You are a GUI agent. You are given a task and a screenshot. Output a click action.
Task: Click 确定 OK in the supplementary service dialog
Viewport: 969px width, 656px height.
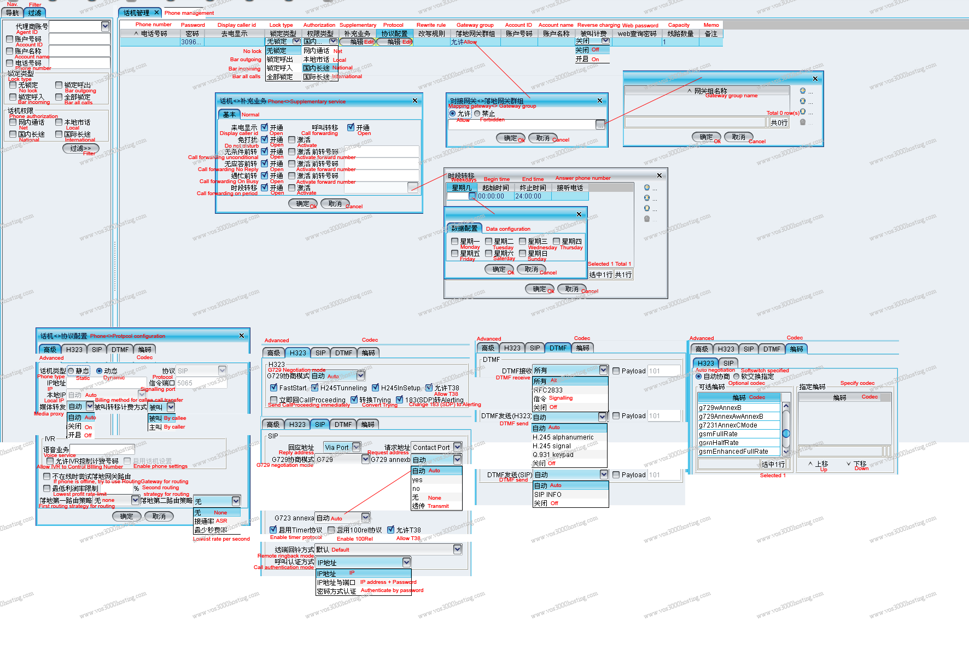pyautogui.click(x=303, y=203)
